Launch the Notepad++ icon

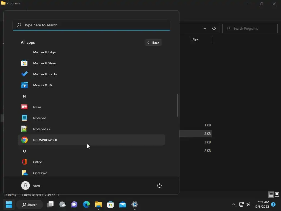[x=24, y=129]
